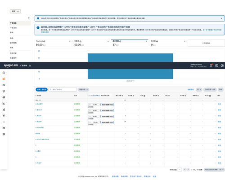The image size is (225, 180).
Task: Click info icon next to ACOS header
Action: (210, 96)
